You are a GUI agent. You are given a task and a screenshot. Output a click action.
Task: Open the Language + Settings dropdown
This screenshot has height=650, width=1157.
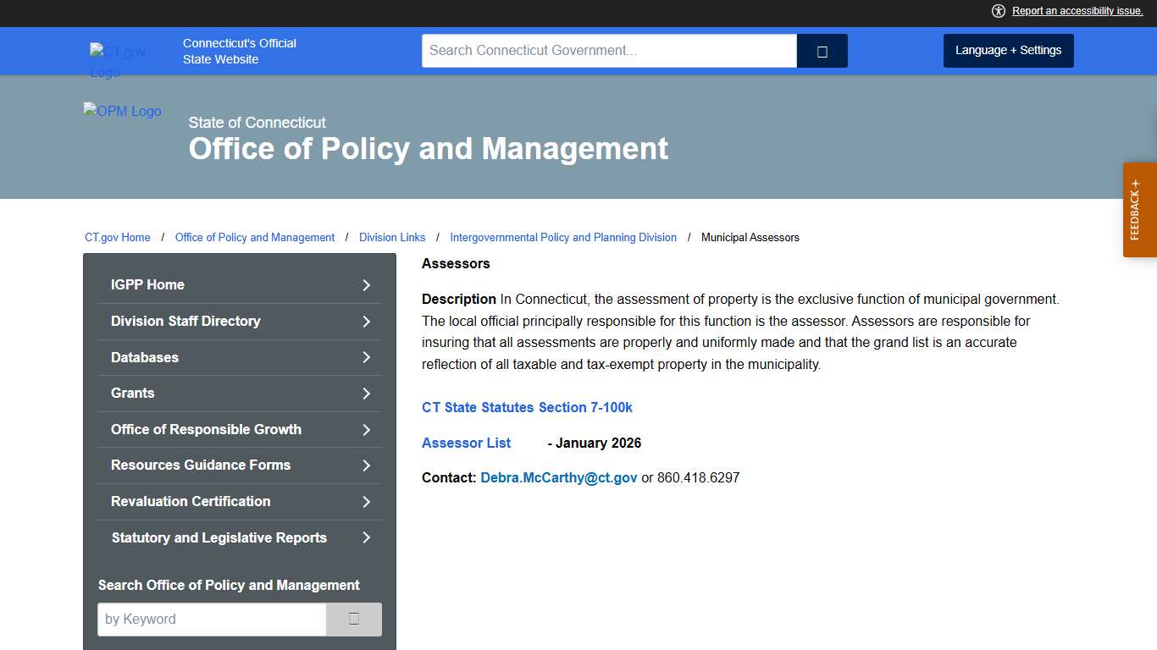1008,51
